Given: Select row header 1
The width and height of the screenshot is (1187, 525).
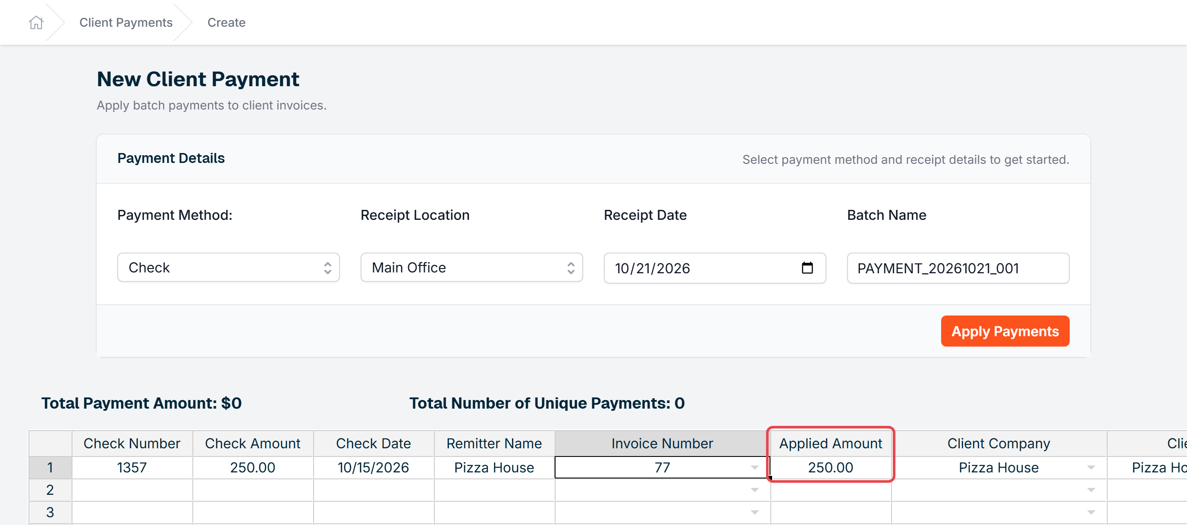Looking at the screenshot, I should click(50, 467).
